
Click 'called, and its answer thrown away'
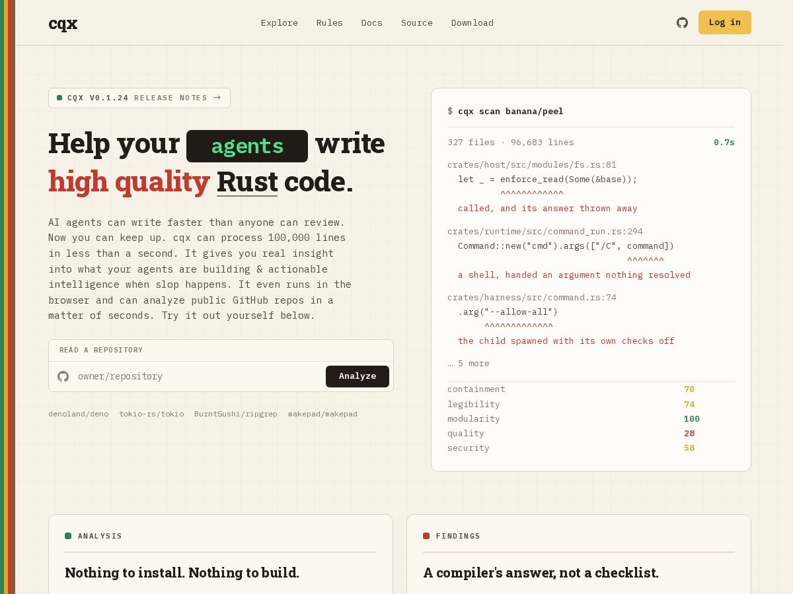pos(548,209)
